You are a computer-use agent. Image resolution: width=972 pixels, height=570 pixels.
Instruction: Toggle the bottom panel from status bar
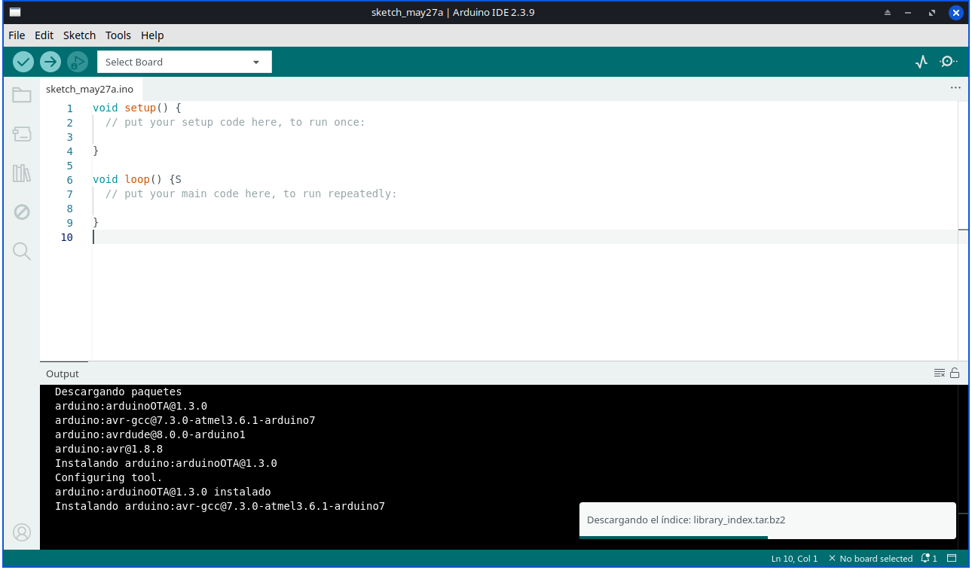(952, 559)
